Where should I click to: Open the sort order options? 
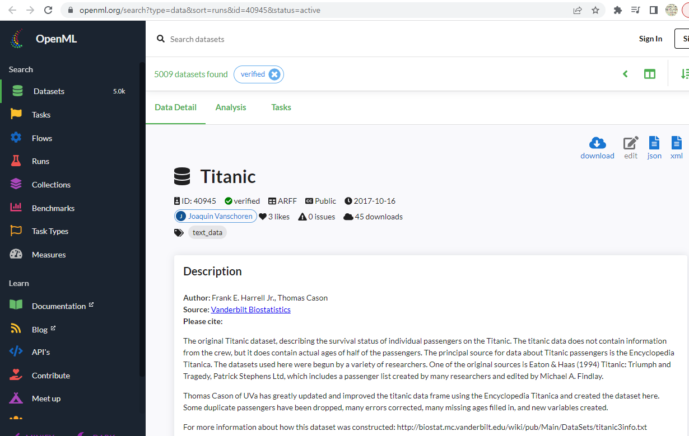(684, 74)
